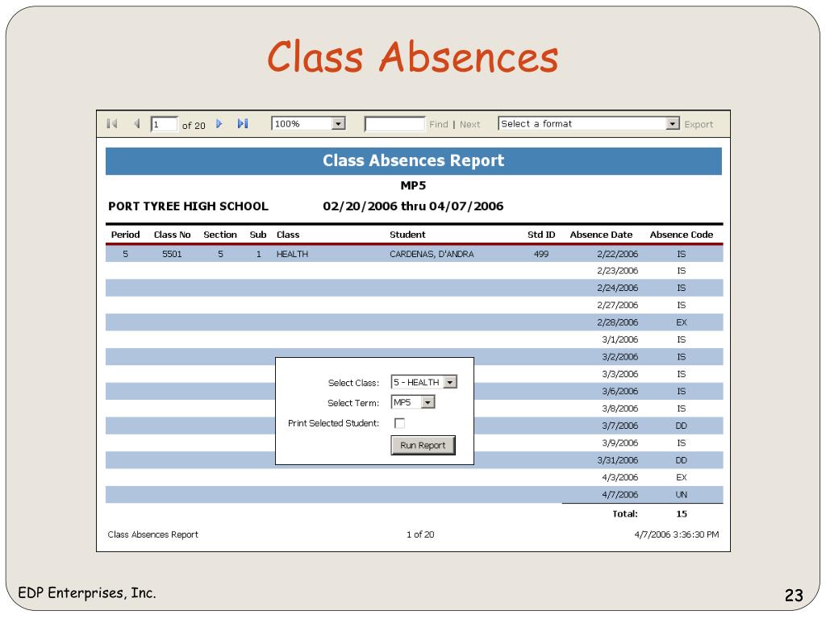Screen dimensions: 826x619
Task: Click the Absence Code column header
Action: [681, 235]
